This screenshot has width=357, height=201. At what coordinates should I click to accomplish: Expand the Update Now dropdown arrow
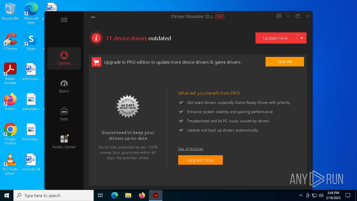(301, 38)
